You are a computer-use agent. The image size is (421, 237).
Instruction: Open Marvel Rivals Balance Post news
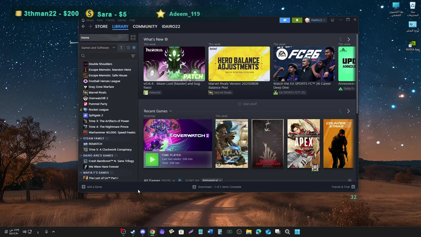[239, 64]
